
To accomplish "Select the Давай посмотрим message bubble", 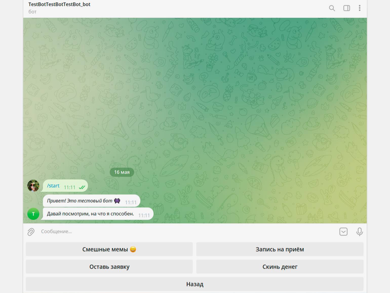I will (98, 214).
